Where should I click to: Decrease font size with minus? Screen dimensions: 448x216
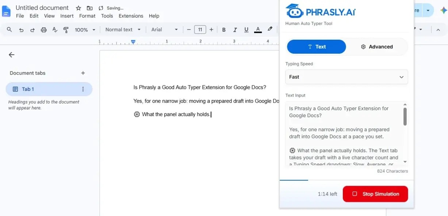pyautogui.click(x=189, y=30)
